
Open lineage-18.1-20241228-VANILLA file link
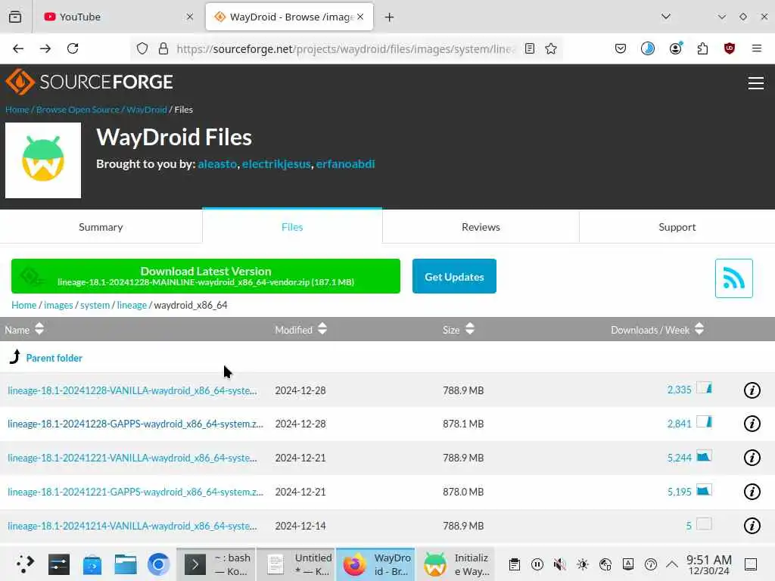pyautogui.click(x=132, y=390)
